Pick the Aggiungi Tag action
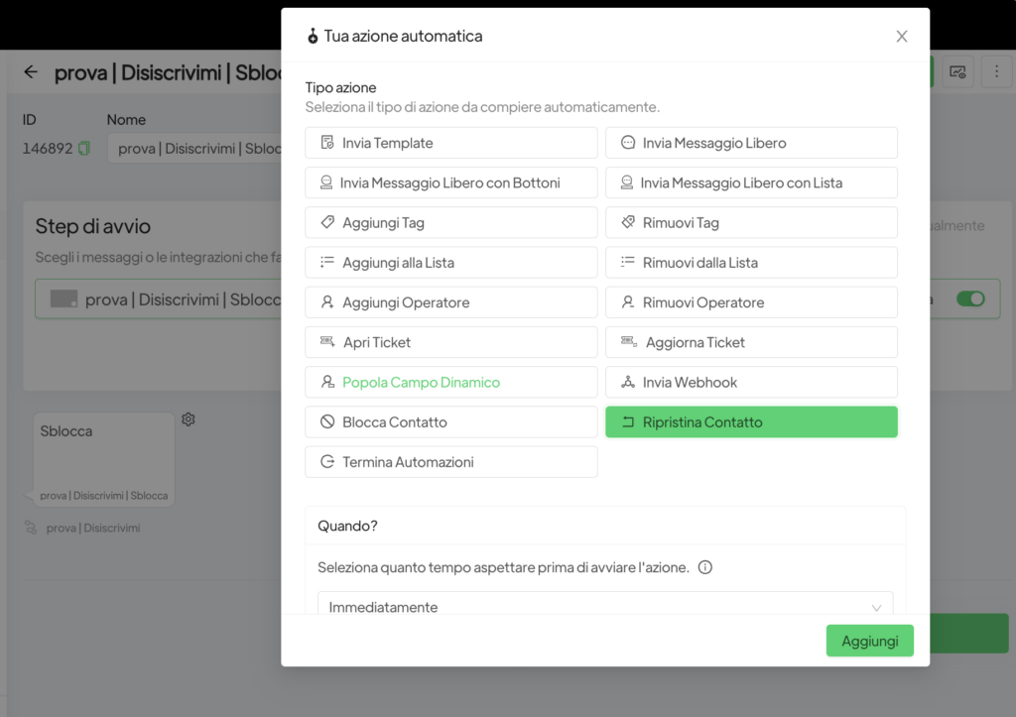 click(x=451, y=223)
